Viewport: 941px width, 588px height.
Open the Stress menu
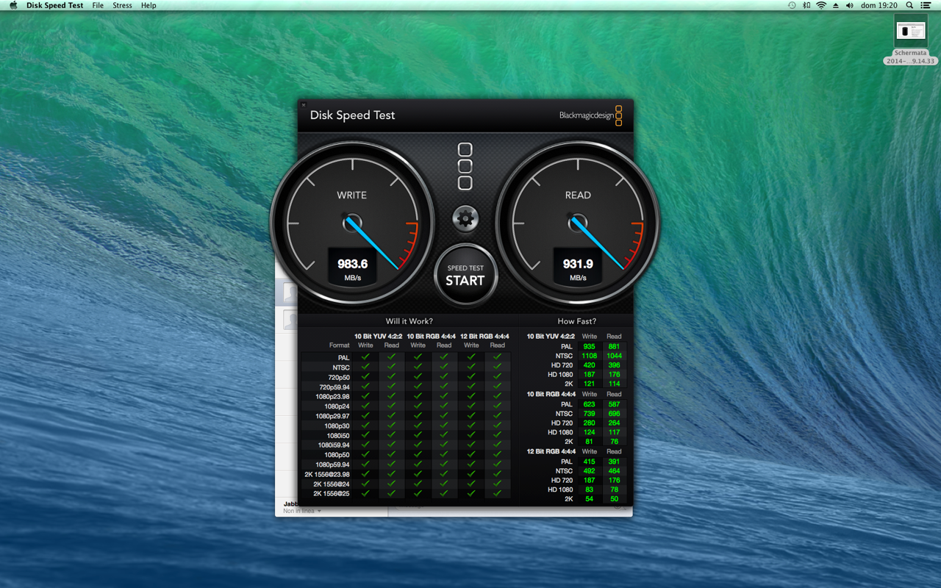coord(122,5)
